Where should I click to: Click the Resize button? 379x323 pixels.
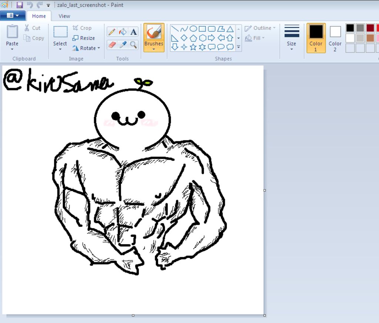tap(84, 38)
